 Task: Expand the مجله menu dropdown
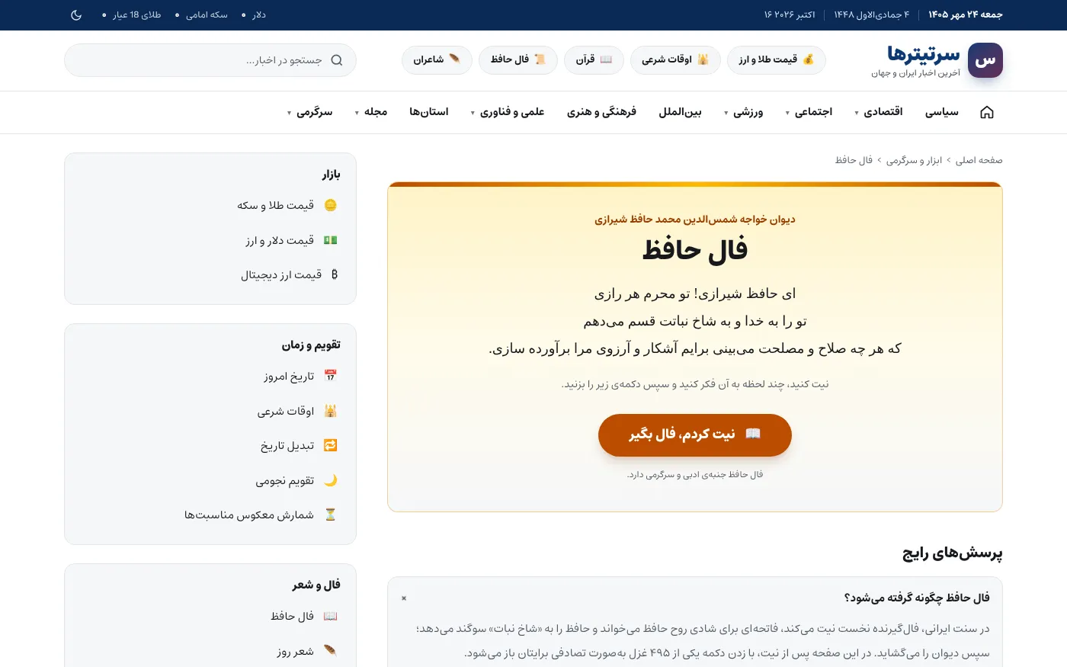pos(372,112)
